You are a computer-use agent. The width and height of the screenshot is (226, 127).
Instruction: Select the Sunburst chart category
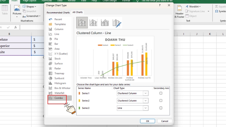59,78
